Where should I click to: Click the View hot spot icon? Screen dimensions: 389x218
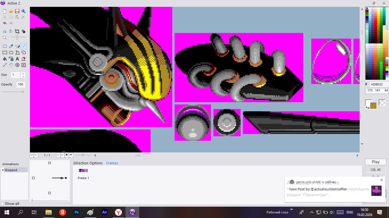pos(17,65)
